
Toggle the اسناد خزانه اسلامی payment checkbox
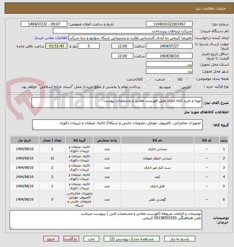(144, 86)
